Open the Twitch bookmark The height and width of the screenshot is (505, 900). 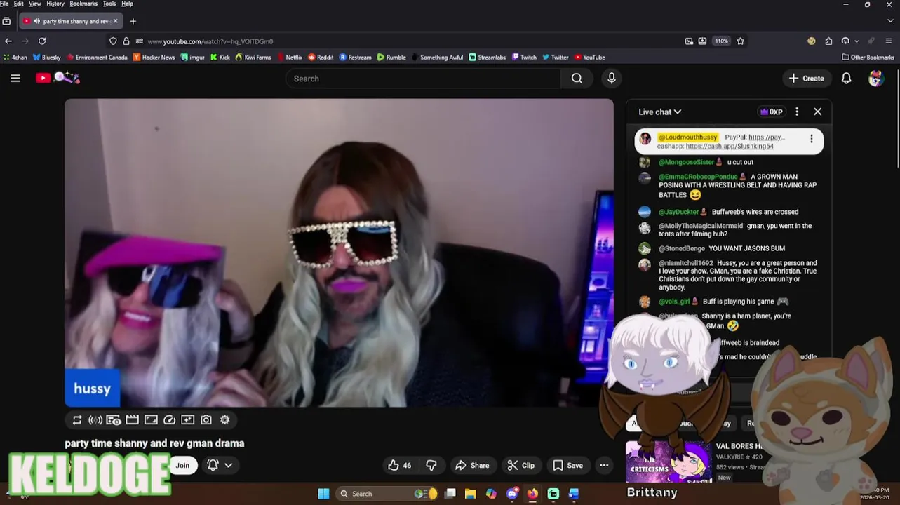tap(524, 58)
